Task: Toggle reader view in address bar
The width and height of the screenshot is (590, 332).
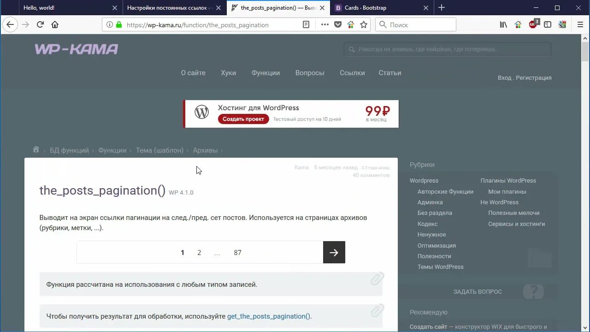Action: 306,25
